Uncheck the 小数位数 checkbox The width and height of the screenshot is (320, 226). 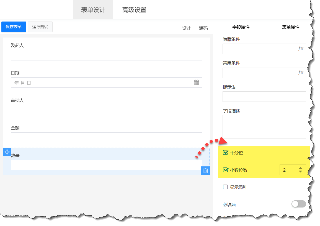click(x=226, y=170)
